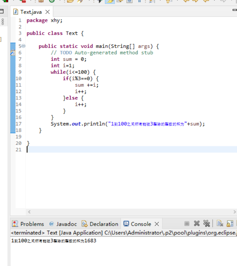Minimize the editor area
Screen dimensions: 237x266
click(235, 10)
